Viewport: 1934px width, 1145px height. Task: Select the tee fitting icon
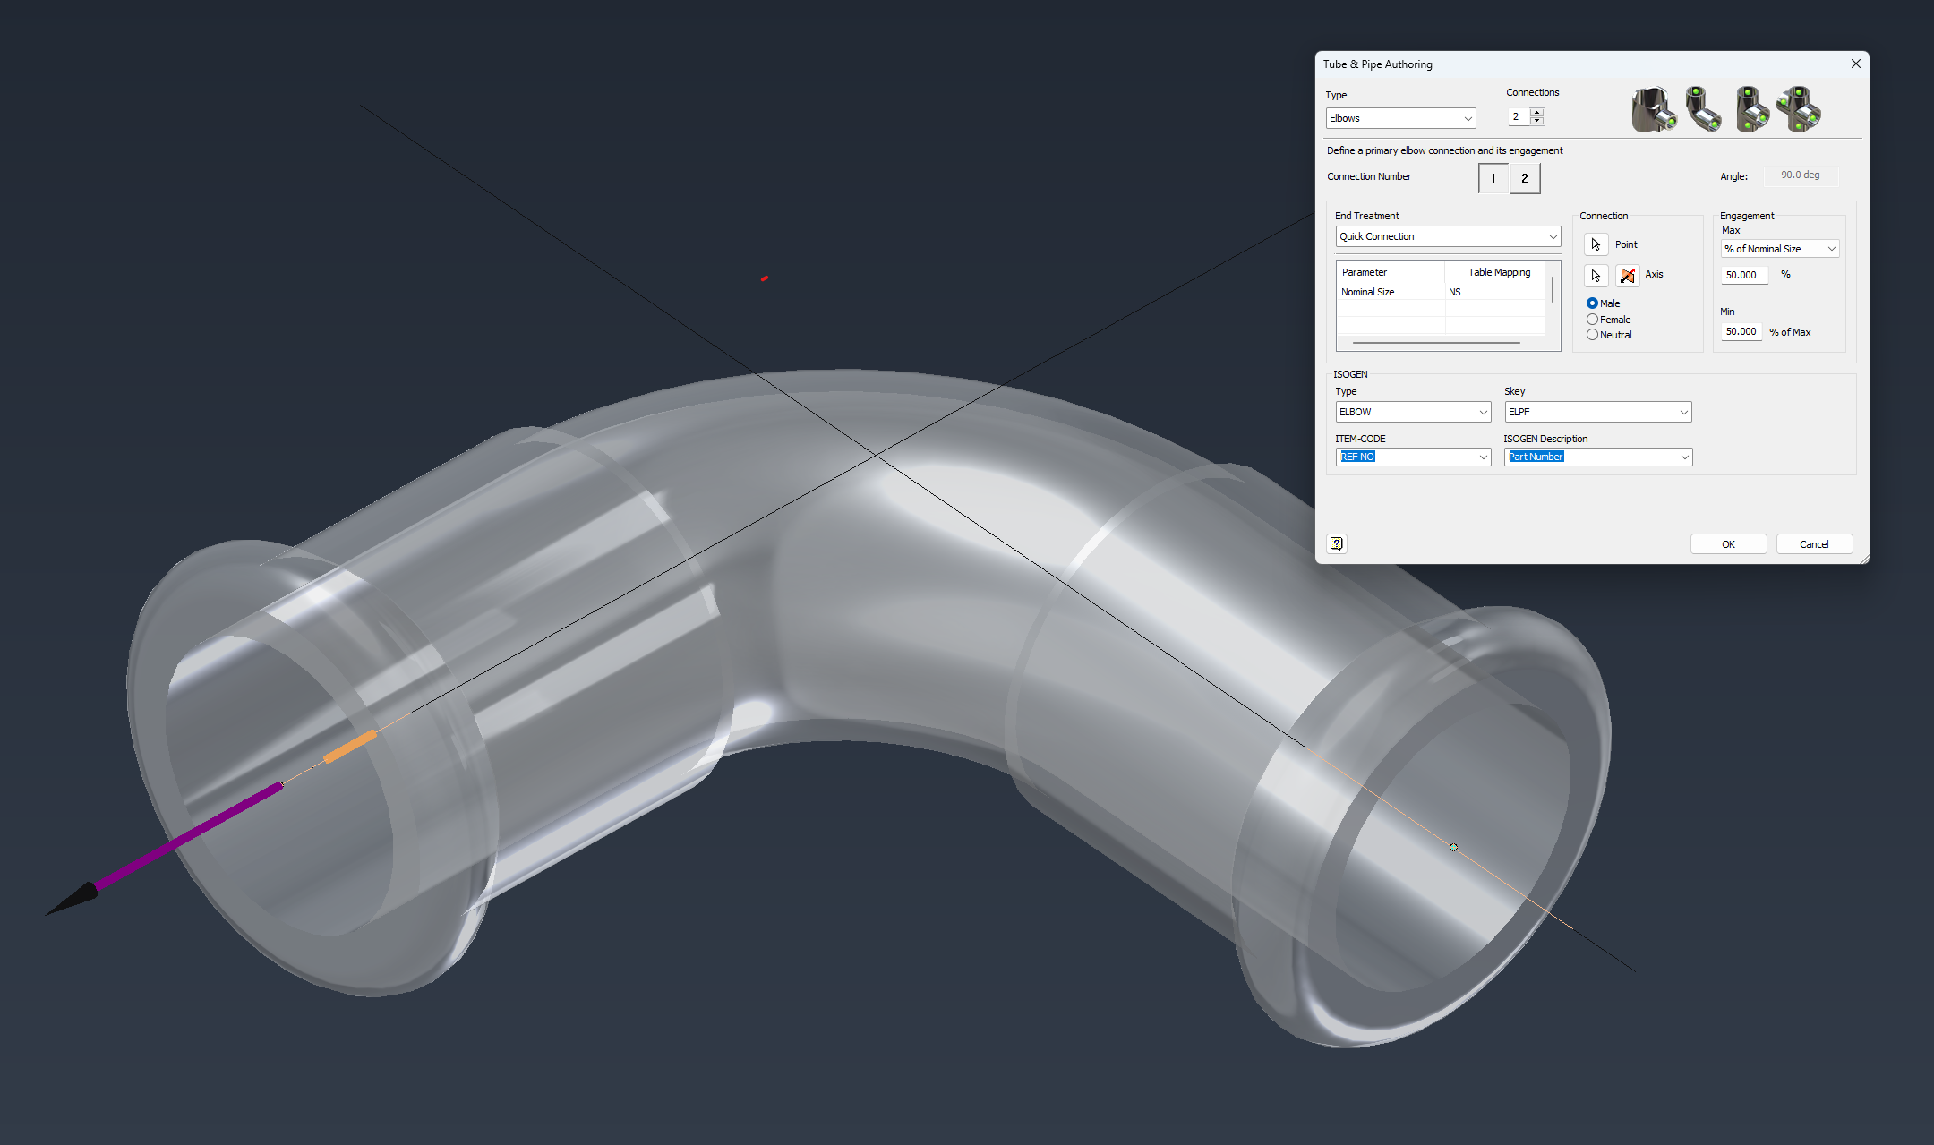click(x=1751, y=109)
